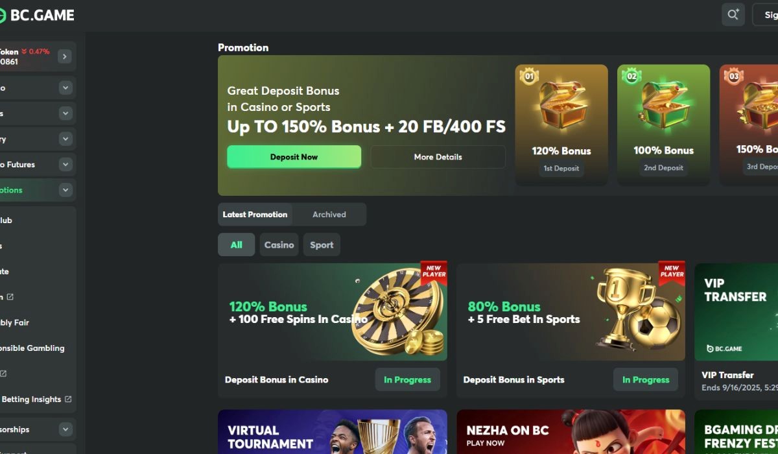
Task: Select the All promotions filter
Action: (236, 245)
